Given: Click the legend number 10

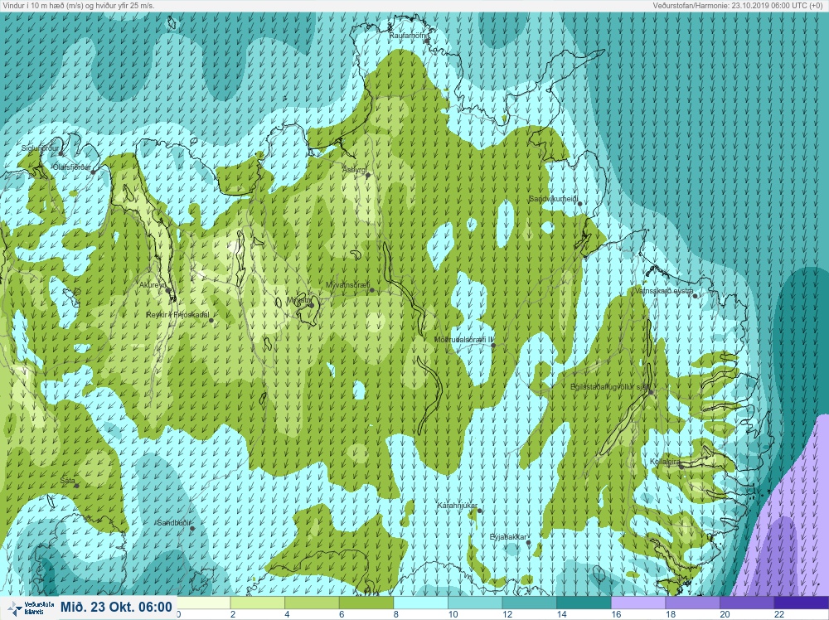Looking at the screenshot, I should coord(453,614).
